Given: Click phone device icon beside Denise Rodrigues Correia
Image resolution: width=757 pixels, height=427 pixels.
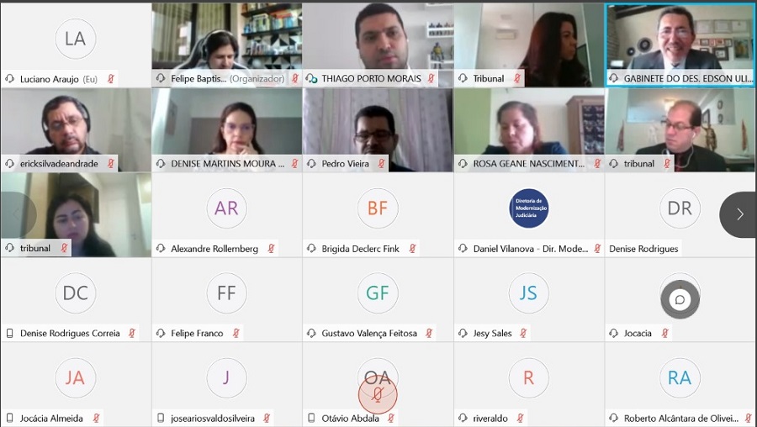Looking at the screenshot, I should click(x=9, y=334).
